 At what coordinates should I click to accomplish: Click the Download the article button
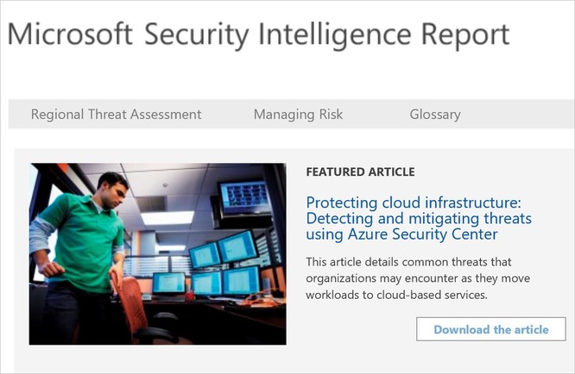click(491, 329)
